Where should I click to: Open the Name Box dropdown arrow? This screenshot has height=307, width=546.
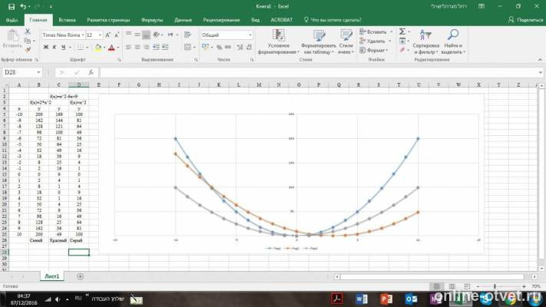pyautogui.click(x=38, y=72)
